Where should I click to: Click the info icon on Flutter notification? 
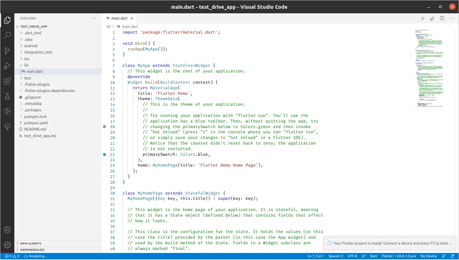pos(329,243)
